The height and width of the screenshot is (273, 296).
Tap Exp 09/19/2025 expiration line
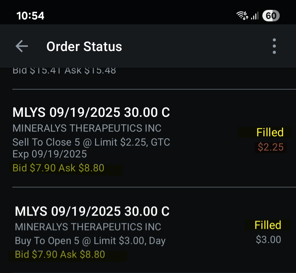click(x=50, y=154)
